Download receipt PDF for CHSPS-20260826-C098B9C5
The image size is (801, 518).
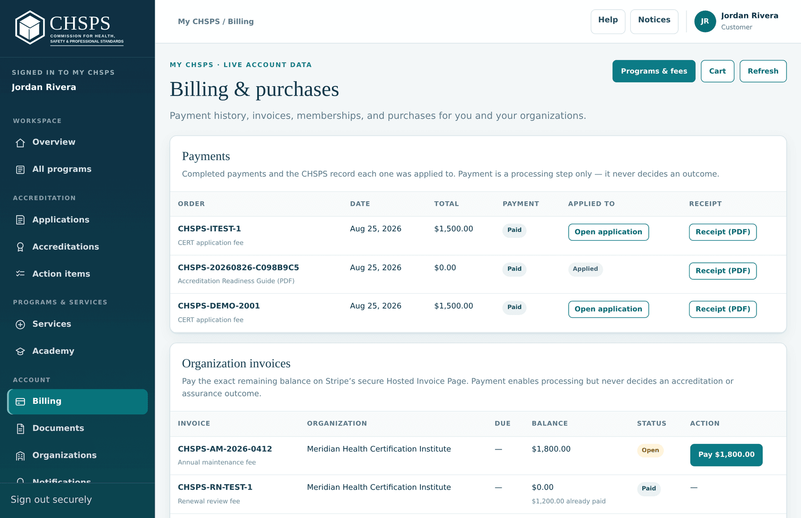[x=723, y=271]
